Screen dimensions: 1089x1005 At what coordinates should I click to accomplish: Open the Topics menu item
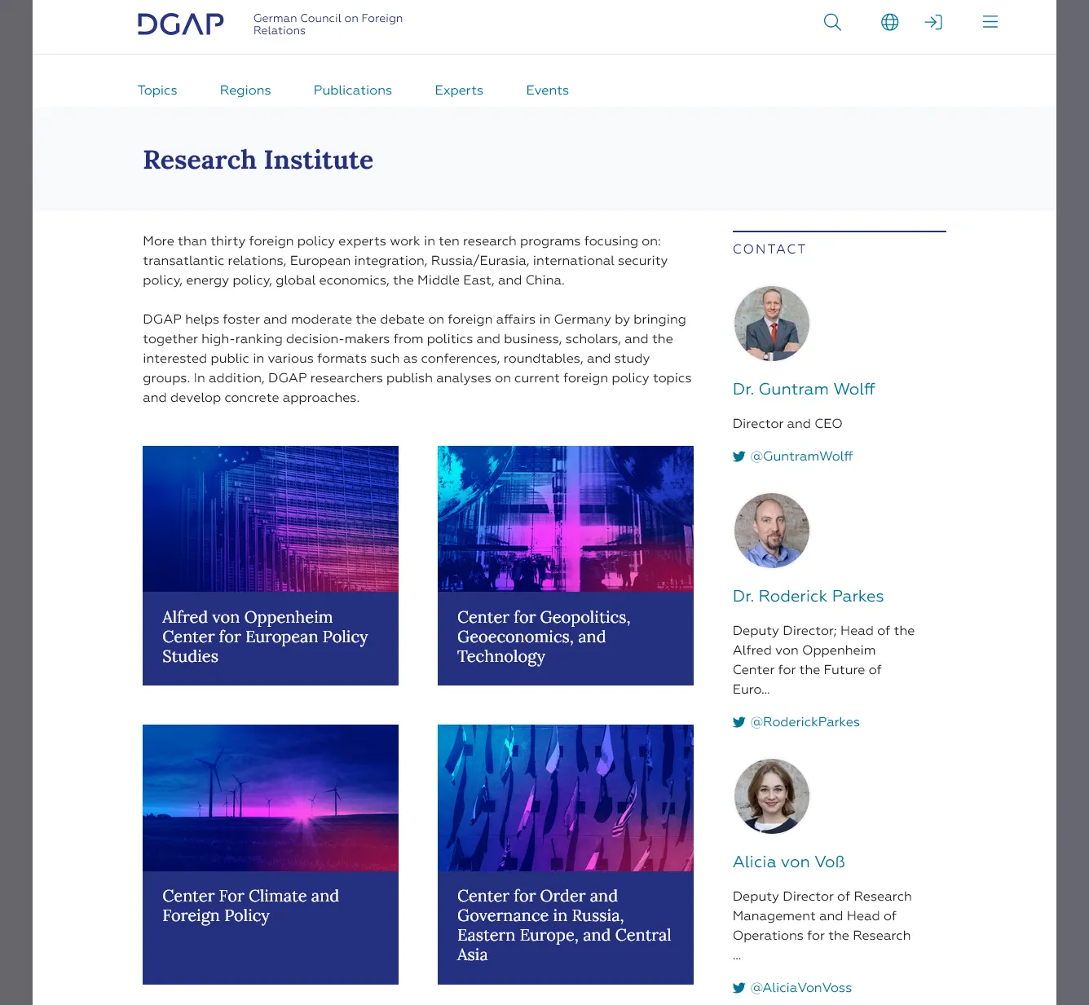(x=157, y=90)
